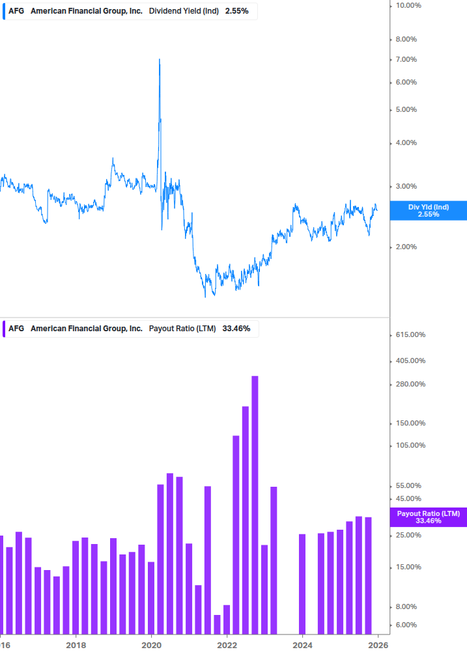The image size is (467, 654).
Task: Click the 25.00% payout axis label
Action: (x=408, y=535)
